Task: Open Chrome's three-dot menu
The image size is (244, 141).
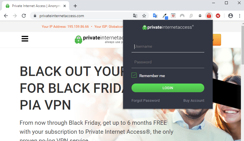Action: coord(240,16)
